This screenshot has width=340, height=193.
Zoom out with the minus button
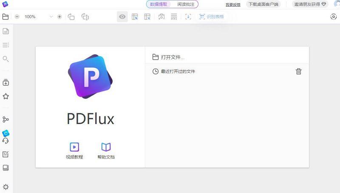tap(17, 17)
